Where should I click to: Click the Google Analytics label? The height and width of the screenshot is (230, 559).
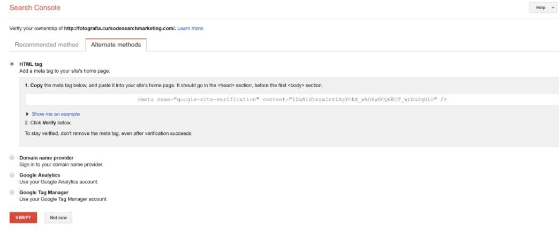pyautogui.click(x=40, y=175)
